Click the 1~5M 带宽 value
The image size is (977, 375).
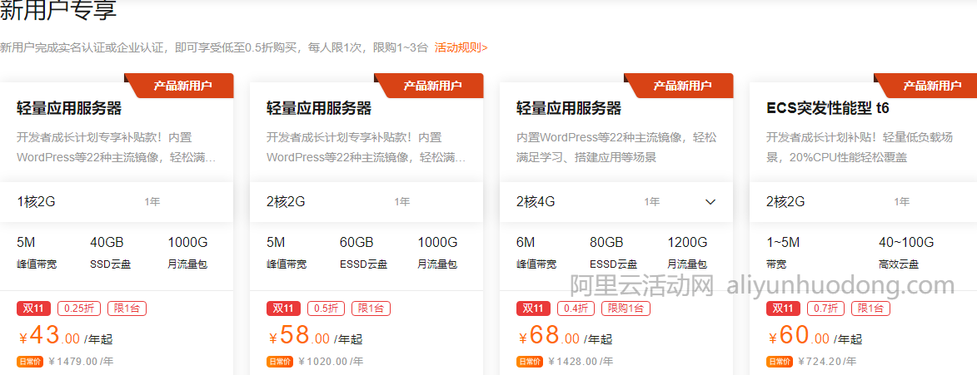[783, 242]
